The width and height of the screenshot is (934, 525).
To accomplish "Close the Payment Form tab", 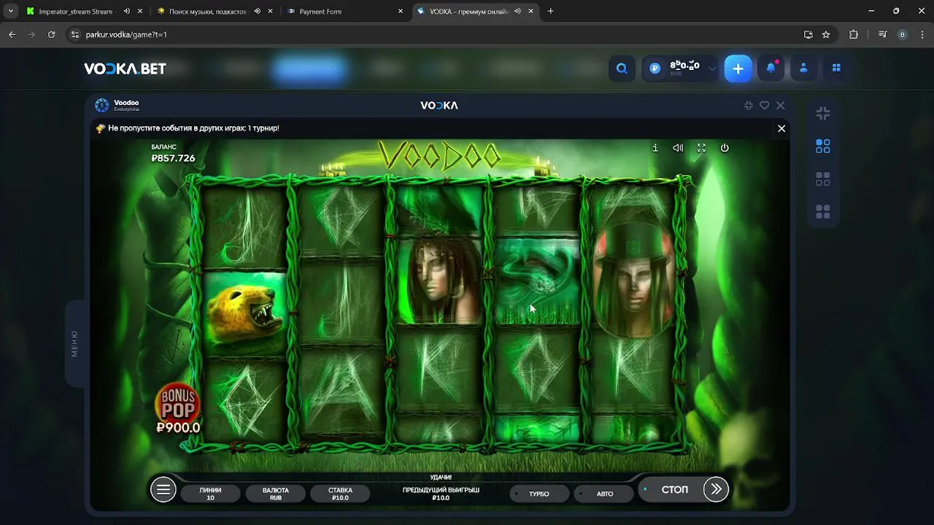I will [x=401, y=12].
